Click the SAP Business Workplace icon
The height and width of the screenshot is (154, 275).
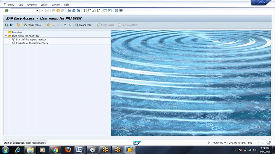18,25
